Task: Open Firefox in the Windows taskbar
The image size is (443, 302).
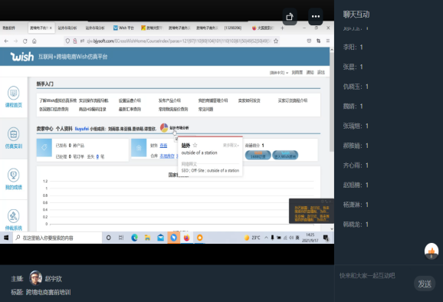Action: tap(186, 238)
